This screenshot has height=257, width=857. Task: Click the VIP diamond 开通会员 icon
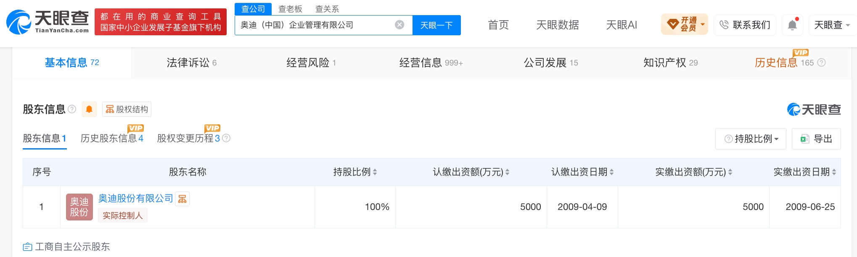pos(684,24)
